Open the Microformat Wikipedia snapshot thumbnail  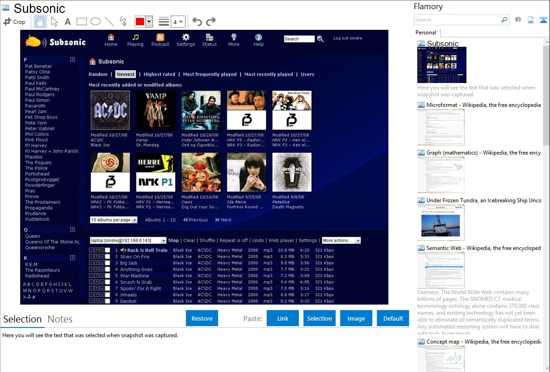[x=441, y=127]
